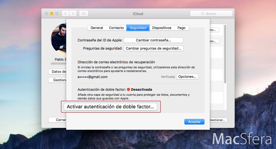Confirm with the Aceptar button
The width and height of the screenshot is (276, 149).
point(194,122)
